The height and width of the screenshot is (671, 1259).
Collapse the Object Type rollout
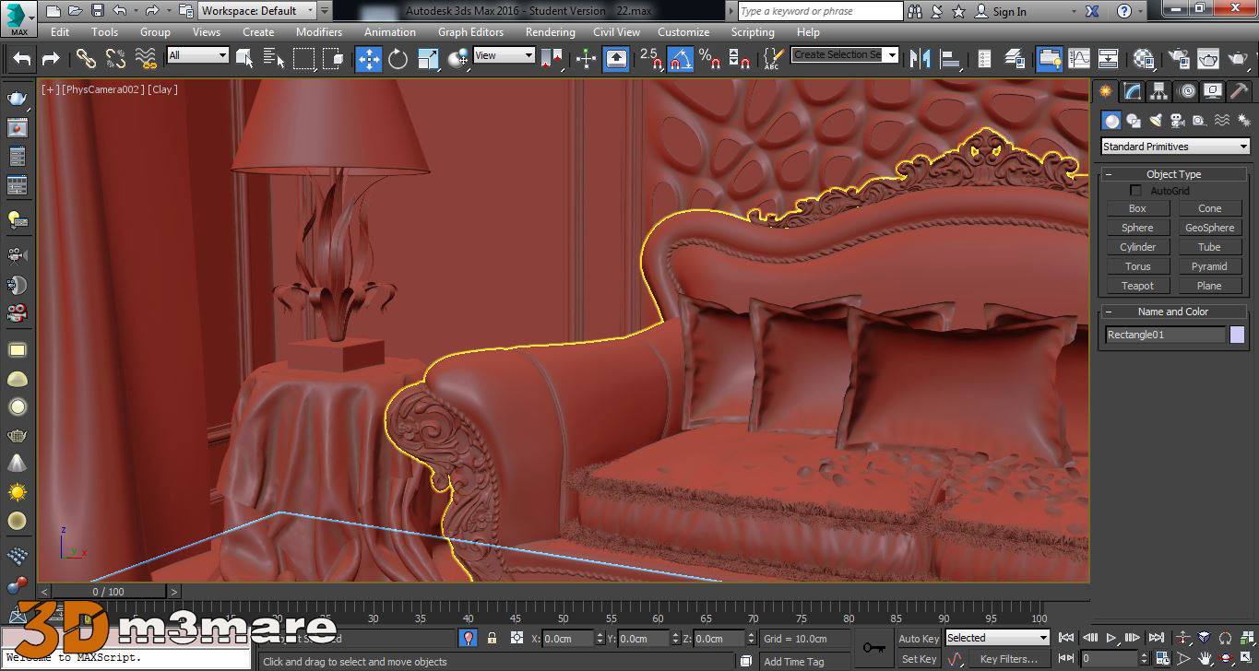tap(1173, 174)
